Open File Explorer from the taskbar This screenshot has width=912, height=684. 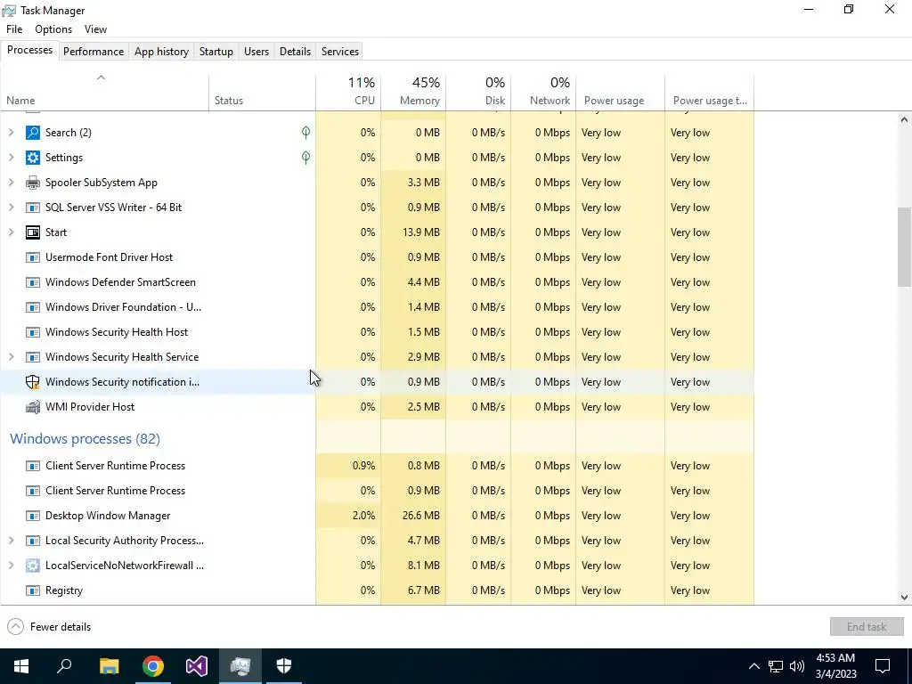pos(109,666)
